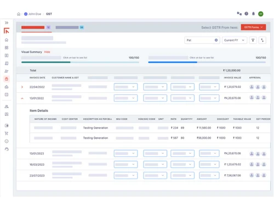Open the circled info sidebar icon

click(7, 141)
